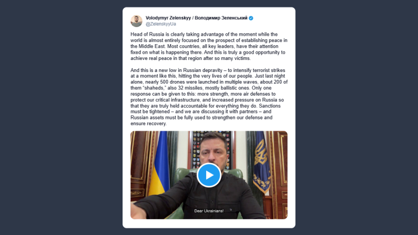
Task: Open Zelenskyy's profile avatar picture
Action: tap(136, 21)
